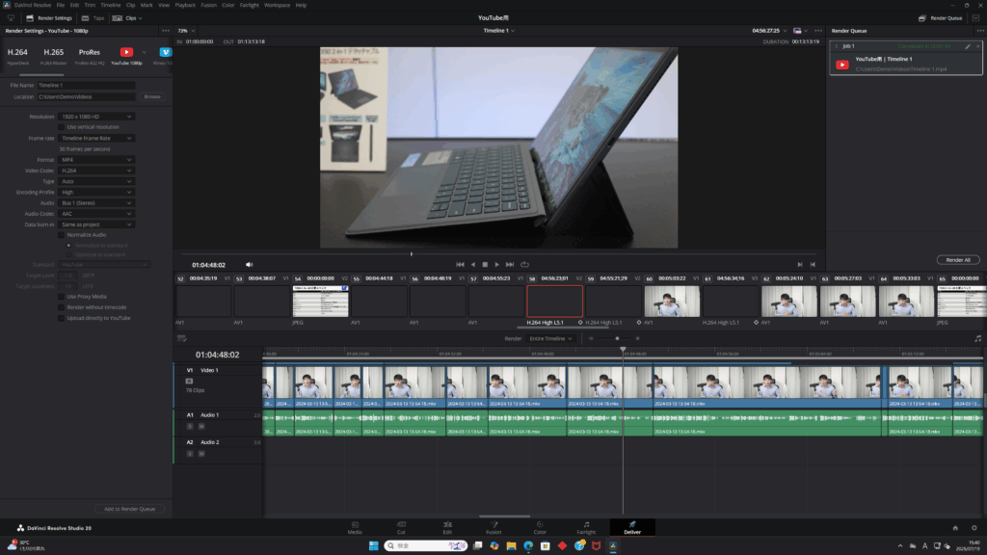Click the File Name input field
This screenshot has height=555, width=987.
86,85
